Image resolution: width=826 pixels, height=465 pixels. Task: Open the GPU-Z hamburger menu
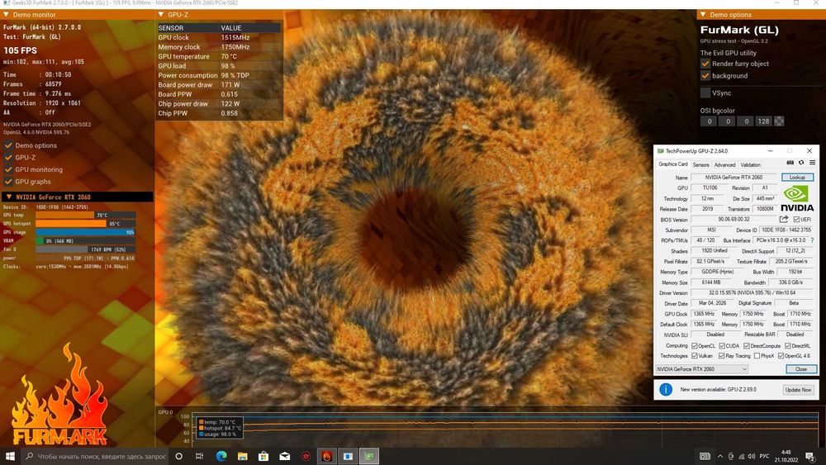click(812, 163)
